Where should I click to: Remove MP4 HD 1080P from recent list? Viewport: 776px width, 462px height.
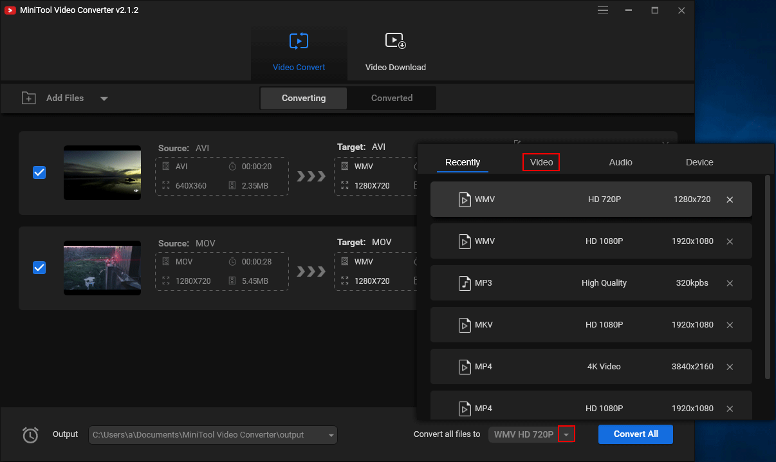pyautogui.click(x=730, y=409)
